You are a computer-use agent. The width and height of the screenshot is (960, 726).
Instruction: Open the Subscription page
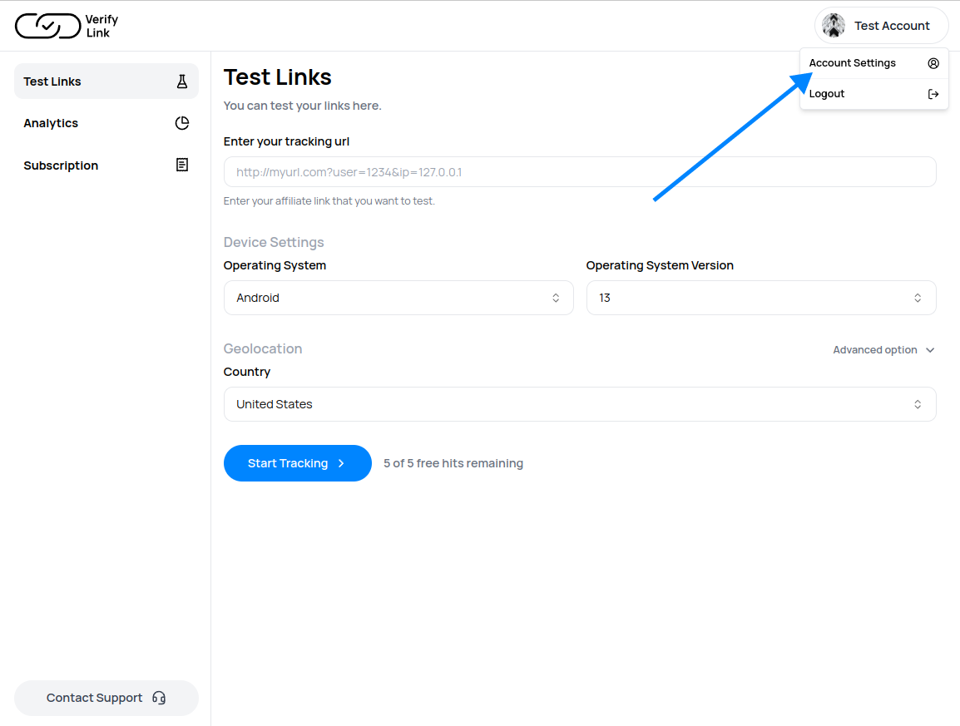(61, 165)
